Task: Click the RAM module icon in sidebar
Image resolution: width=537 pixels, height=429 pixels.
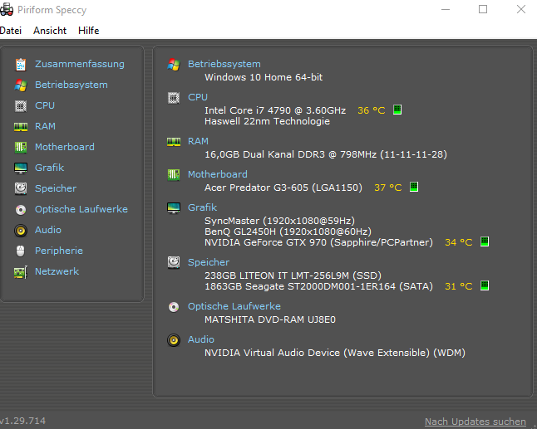Action: click(x=21, y=127)
